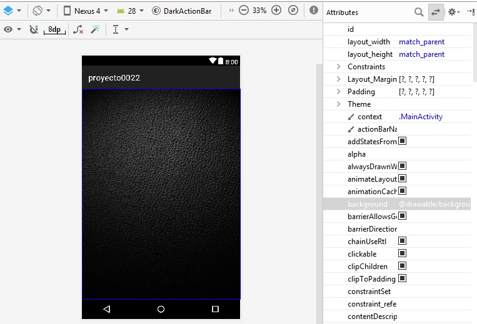Toggle the autoconnect magnet icon
The image size is (477, 324).
[34, 29]
